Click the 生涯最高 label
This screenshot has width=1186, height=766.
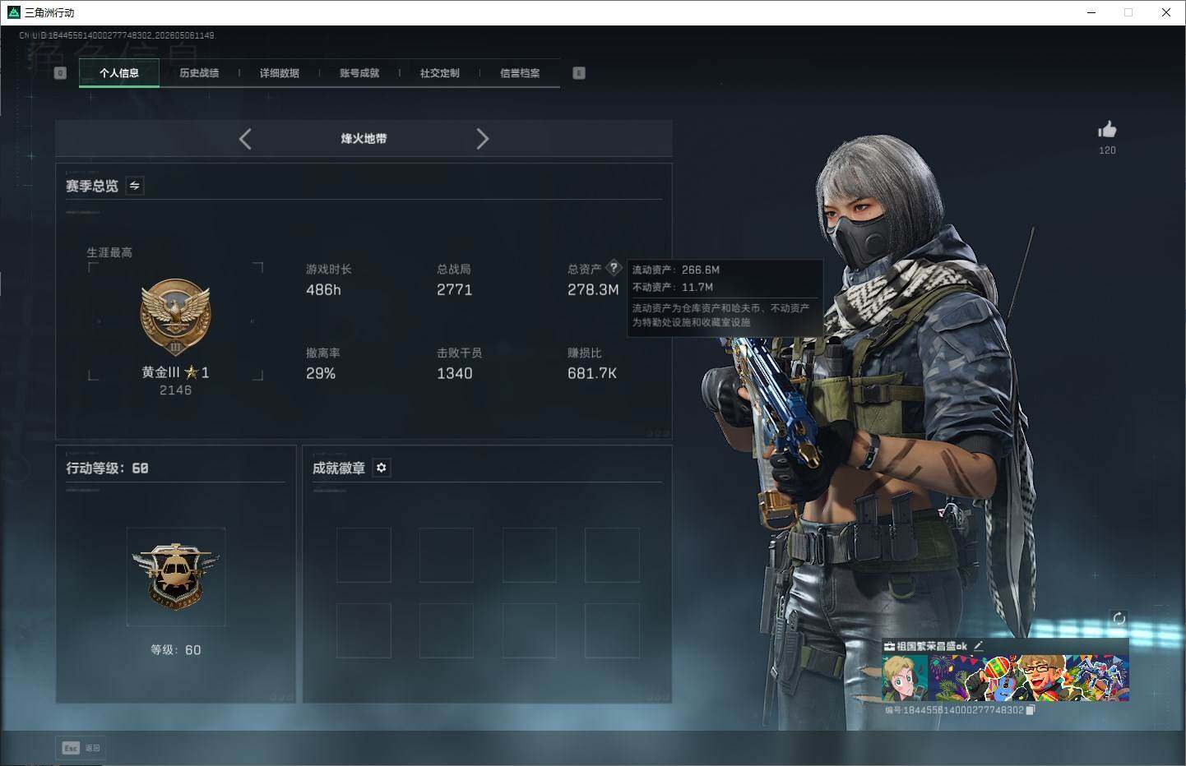click(109, 252)
